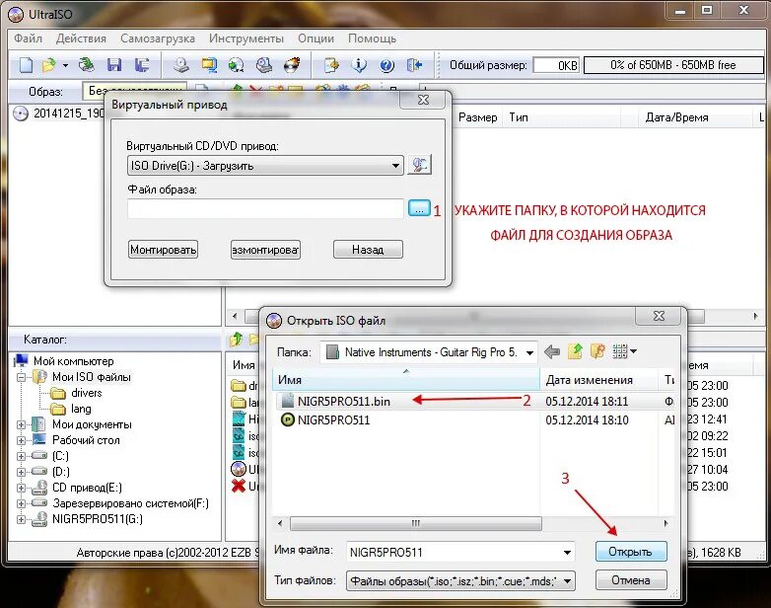Open the Самозагрузка menu
The height and width of the screenshot is (608, 771).
pyautogui.click(x=158, y=38)
